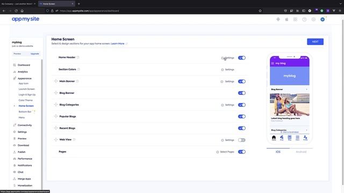Open Login & Sign Up submenu item

(27, 94)
